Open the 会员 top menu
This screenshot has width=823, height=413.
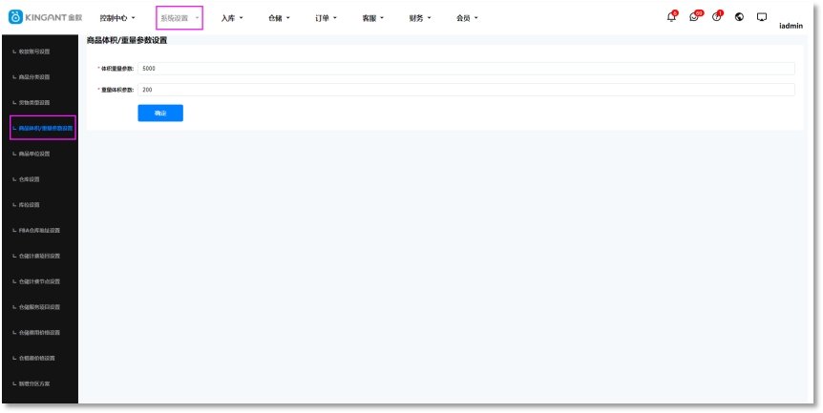coord(468,18)
